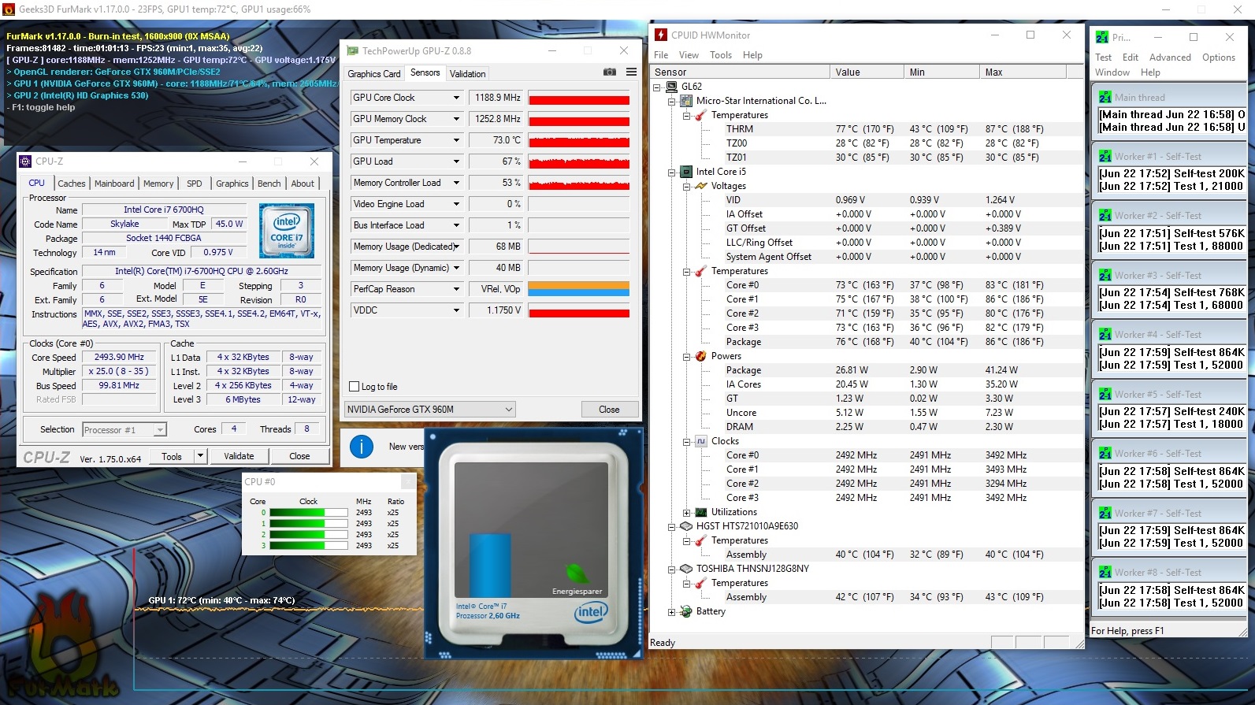Expand the Utilizations tree node
Screen dimensions: 1255x705
click(x=686, y=512)
